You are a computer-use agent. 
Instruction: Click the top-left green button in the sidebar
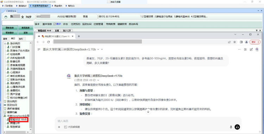10,28
